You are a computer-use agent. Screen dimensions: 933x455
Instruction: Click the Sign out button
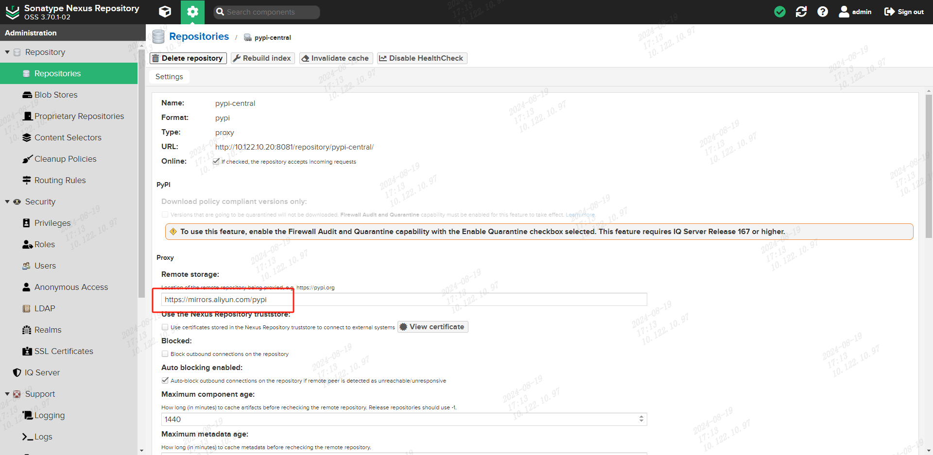(x=904, y=12)
